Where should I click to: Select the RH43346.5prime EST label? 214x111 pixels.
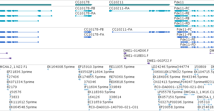[195, 77]
